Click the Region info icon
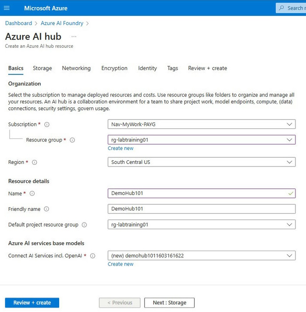This screenshot has width=306, height=312. (35, 162)
